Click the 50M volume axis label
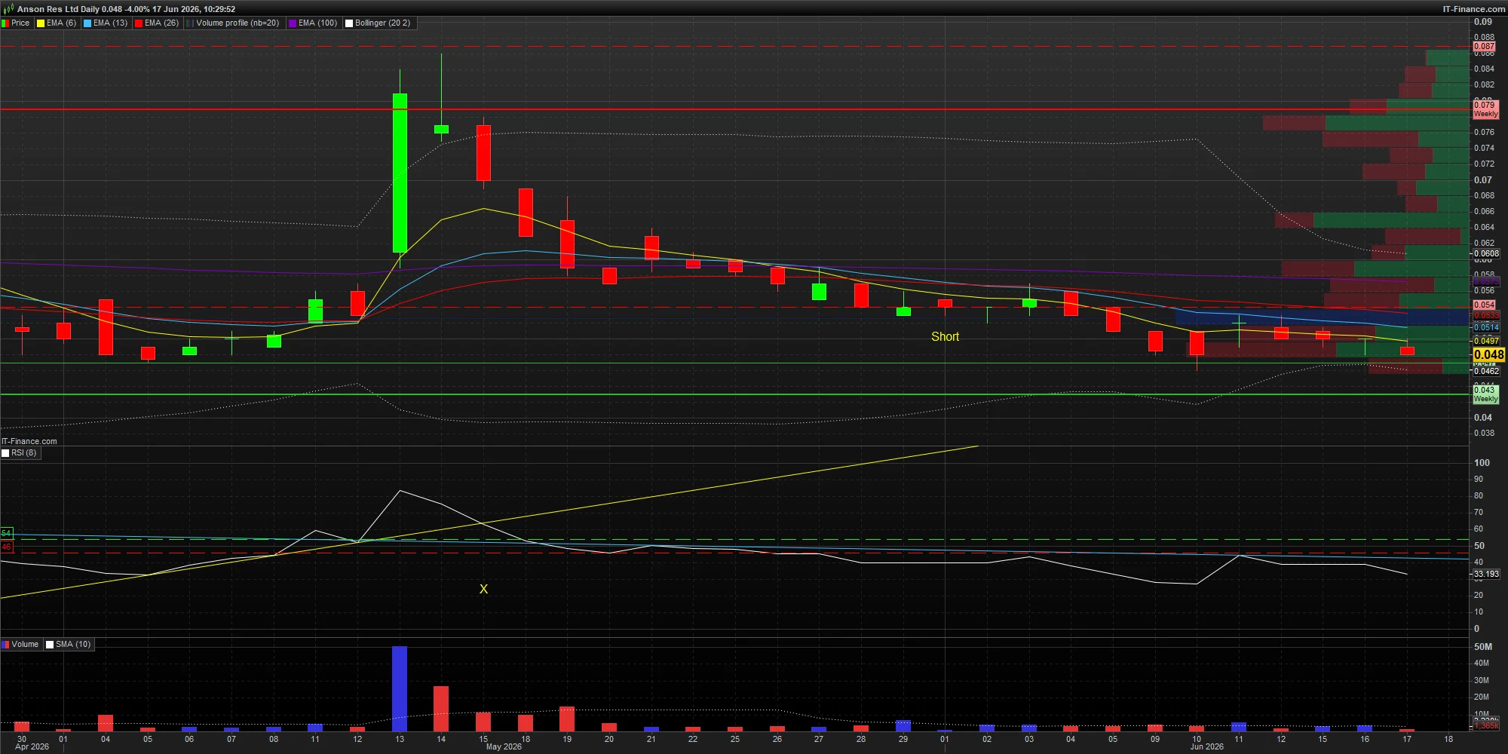The image size is (1508, 754). [1482, 647]
